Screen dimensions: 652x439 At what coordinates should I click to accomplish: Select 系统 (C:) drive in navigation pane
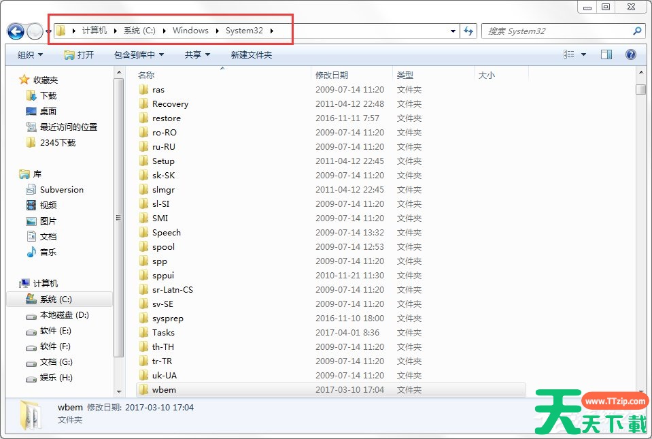pyautogui.click(x=59, y=299)
